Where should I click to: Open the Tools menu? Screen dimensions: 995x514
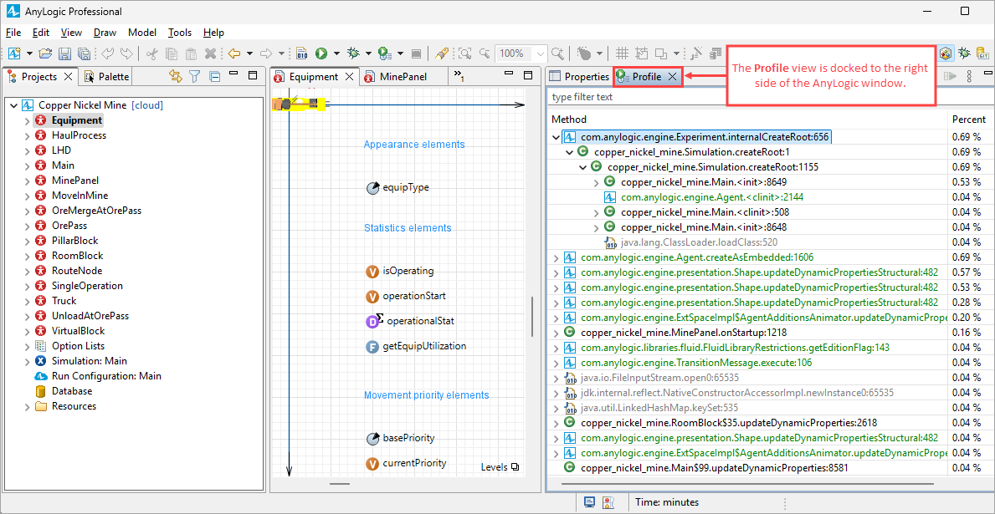180,33
